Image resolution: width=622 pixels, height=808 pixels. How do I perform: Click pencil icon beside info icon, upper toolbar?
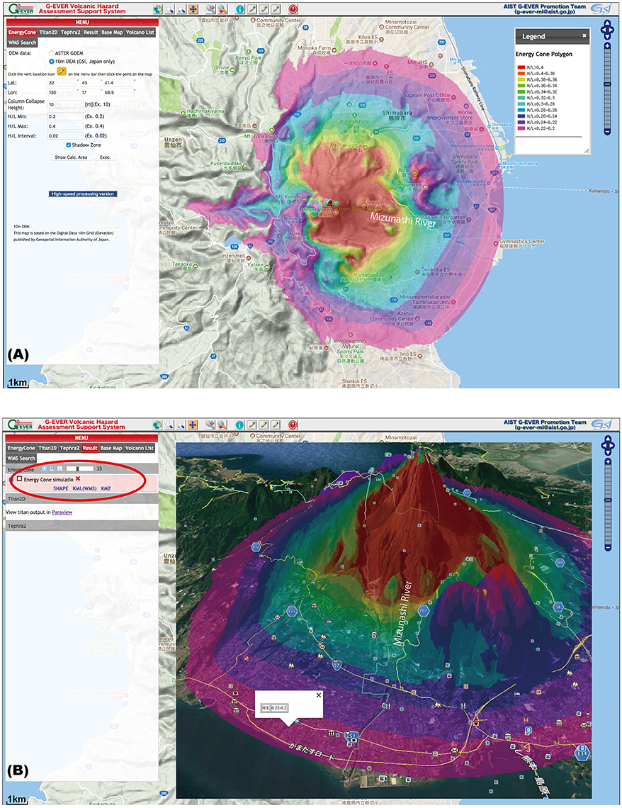(252, 9)
